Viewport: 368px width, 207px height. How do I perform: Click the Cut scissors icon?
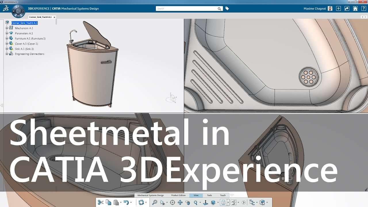point(100,202)
